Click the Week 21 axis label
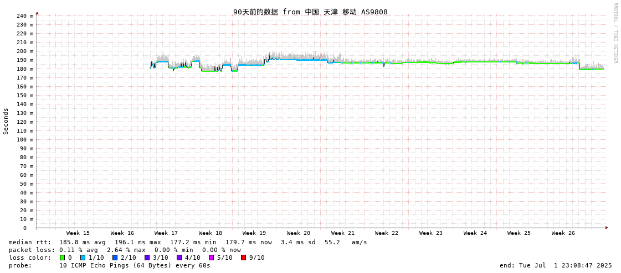Screen dimensions: 621x273 click(343, 233)
